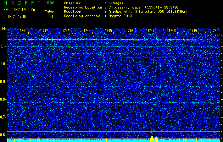Click the Receiving Location label
The width and height of the screenshot is (223, 142).
pyautogui.click(x=83, y=7)
